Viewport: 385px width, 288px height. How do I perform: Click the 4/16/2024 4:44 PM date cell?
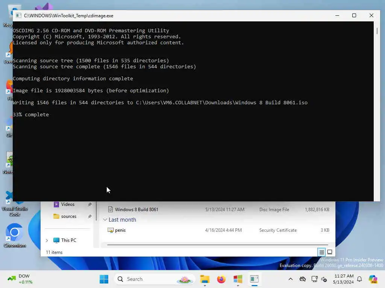223,230
